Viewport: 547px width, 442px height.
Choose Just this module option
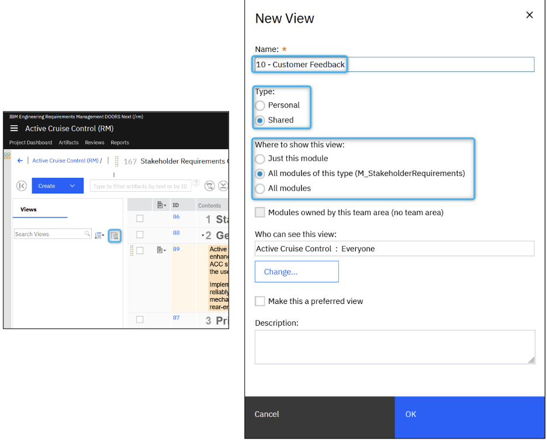tap(260, 159)
